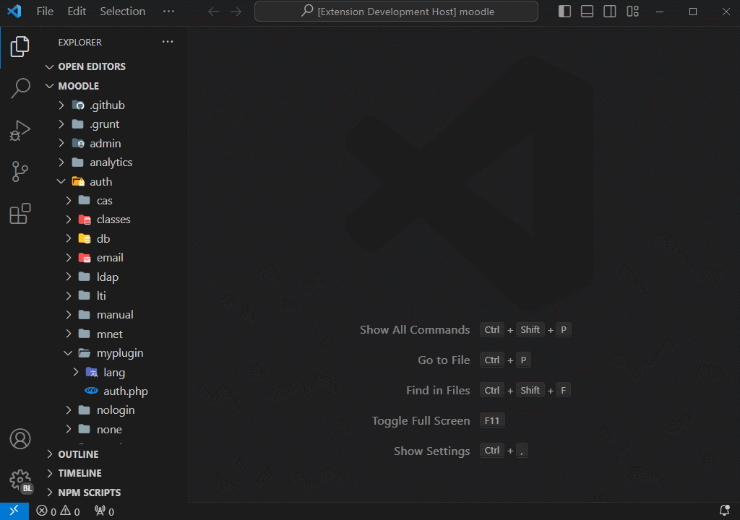
Task: Open the Search view icon
Action: [20, 88]
